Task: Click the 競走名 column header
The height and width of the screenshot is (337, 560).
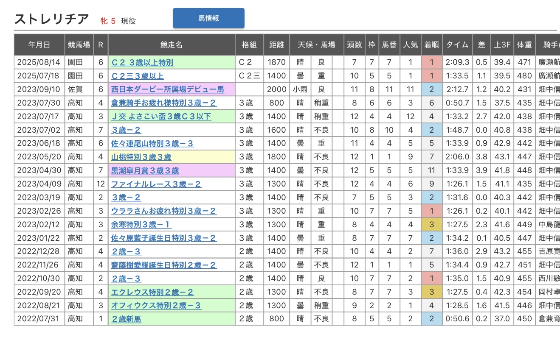Action: (x=172, y=45)
